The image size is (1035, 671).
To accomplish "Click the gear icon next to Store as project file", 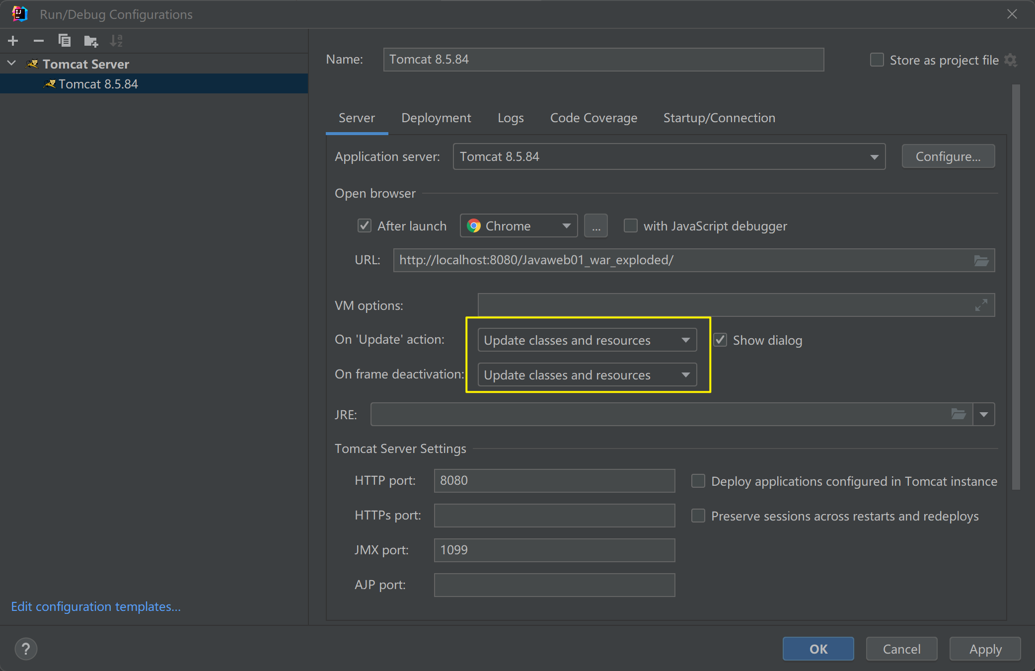I will pos(1011,60).
